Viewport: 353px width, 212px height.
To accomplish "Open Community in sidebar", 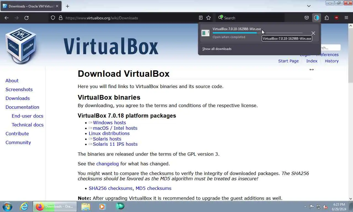I will (18, 142).
